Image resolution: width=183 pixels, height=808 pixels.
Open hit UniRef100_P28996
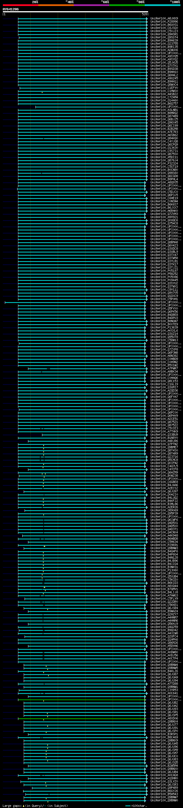[164, 22]
